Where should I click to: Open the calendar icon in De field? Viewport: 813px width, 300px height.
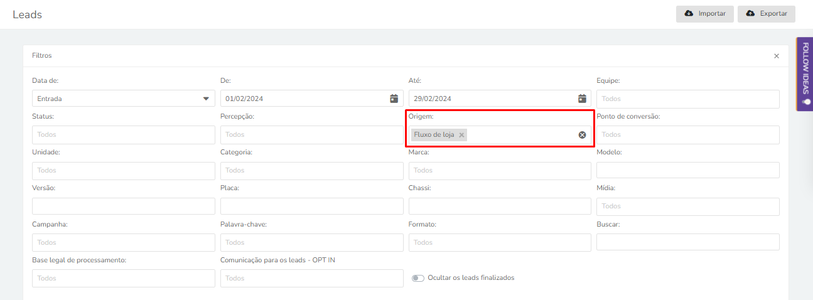[394, 99]
